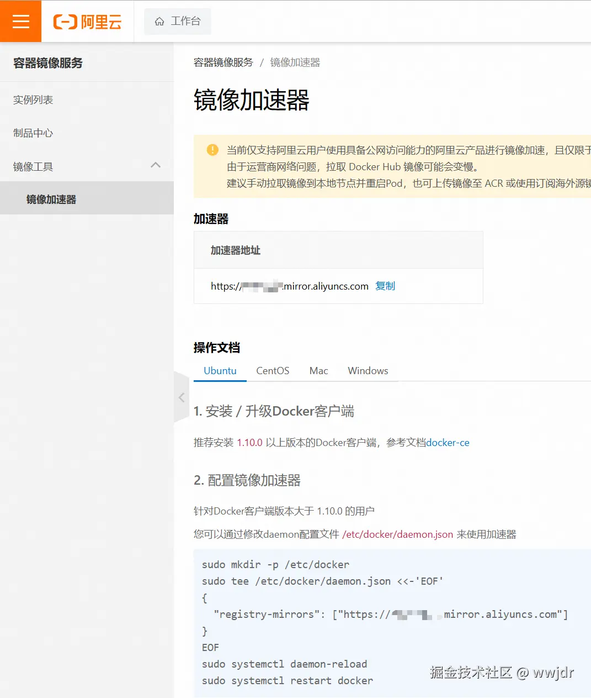Image resolution: width=591 pixels, height=698 pixels.
Task: Click the 操作文档 section heading
Action: pyautogui.click(x=217, y=348)
